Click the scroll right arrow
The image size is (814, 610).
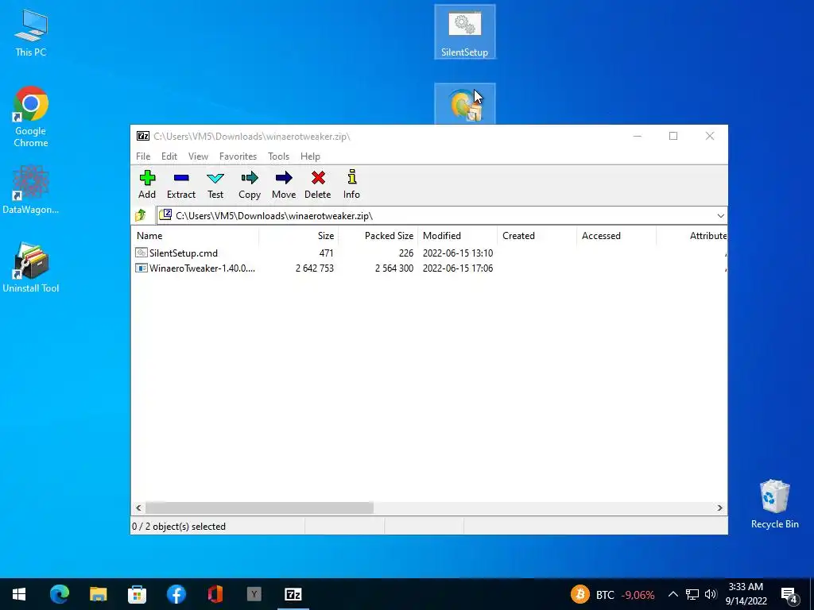point(720,508)
